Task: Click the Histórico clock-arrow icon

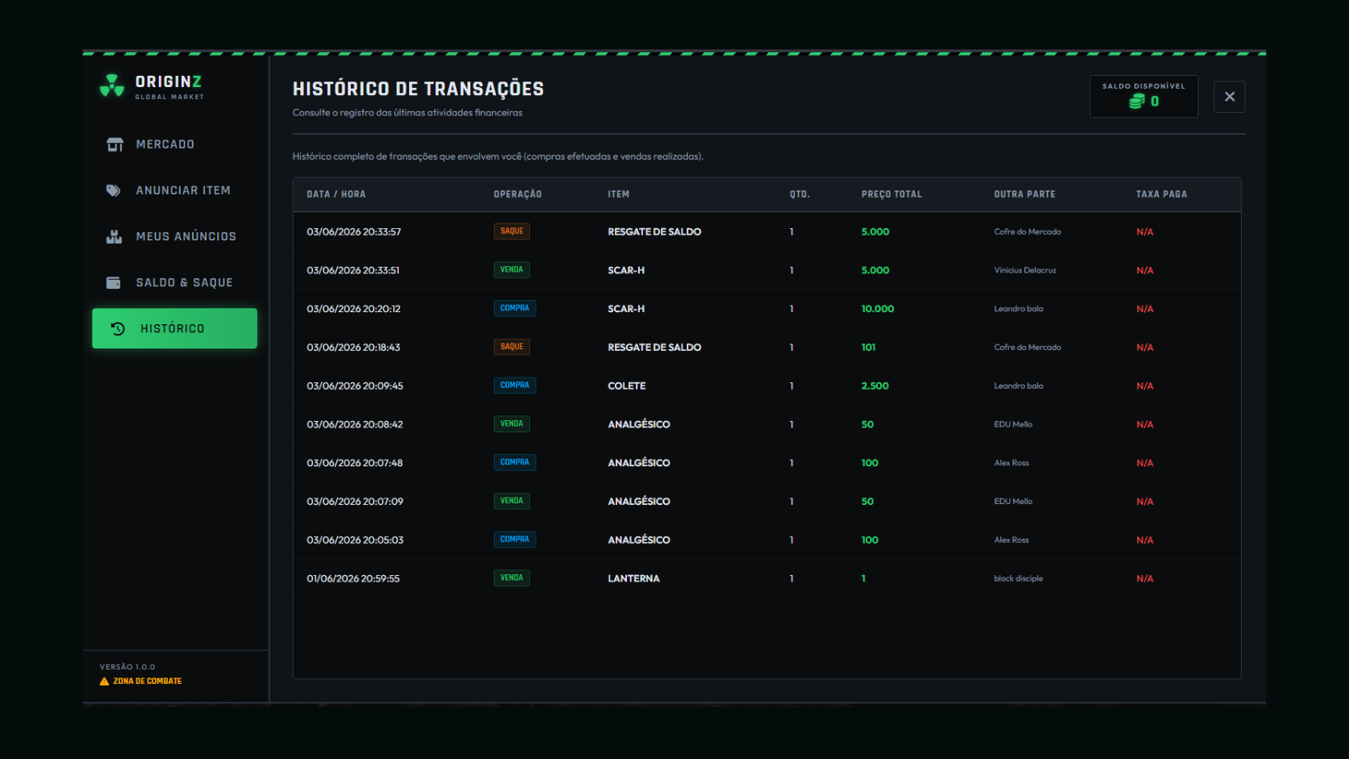Action: pyautogui.click(x=118, y=328)
